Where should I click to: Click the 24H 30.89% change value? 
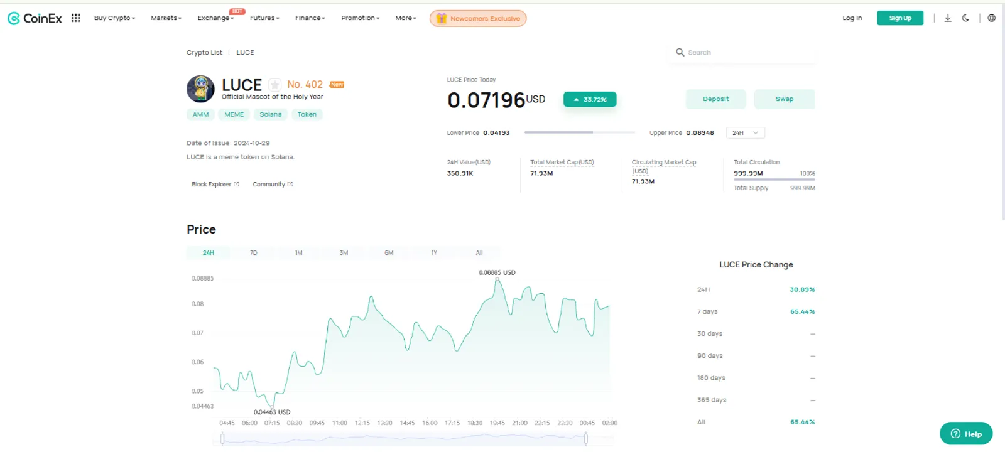click(x=802, y=290)
